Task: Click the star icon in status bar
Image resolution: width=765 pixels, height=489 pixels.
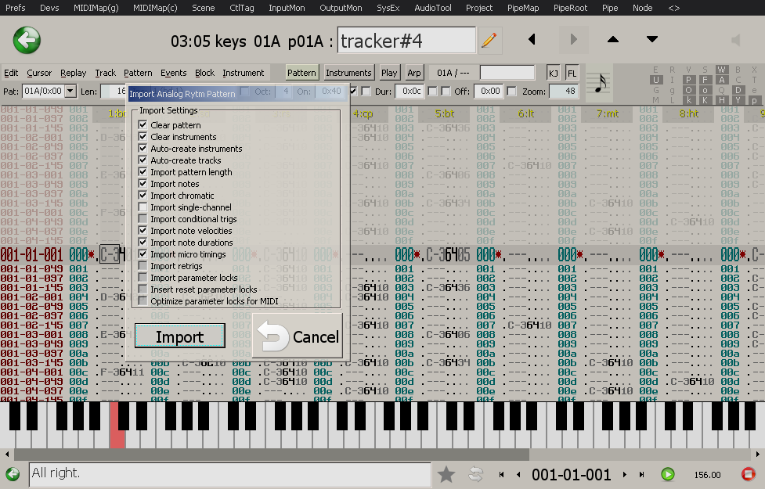Action: tap(446, 474)
